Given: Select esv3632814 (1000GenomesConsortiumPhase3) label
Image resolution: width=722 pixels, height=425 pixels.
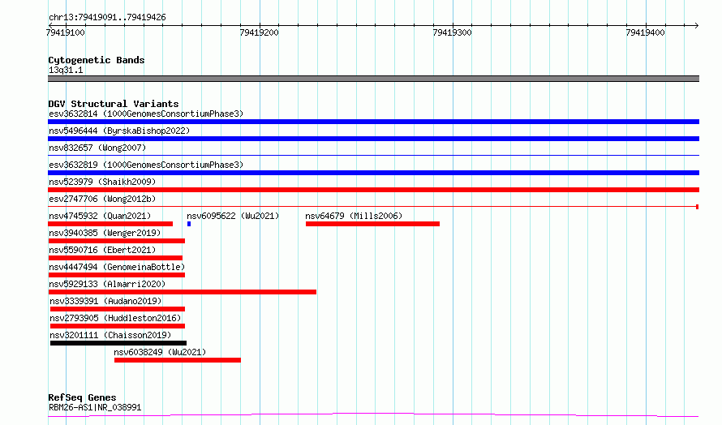Looking at the screenshot, I should coord(146,114).
